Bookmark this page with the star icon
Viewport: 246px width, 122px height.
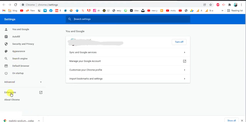point(210,5)
